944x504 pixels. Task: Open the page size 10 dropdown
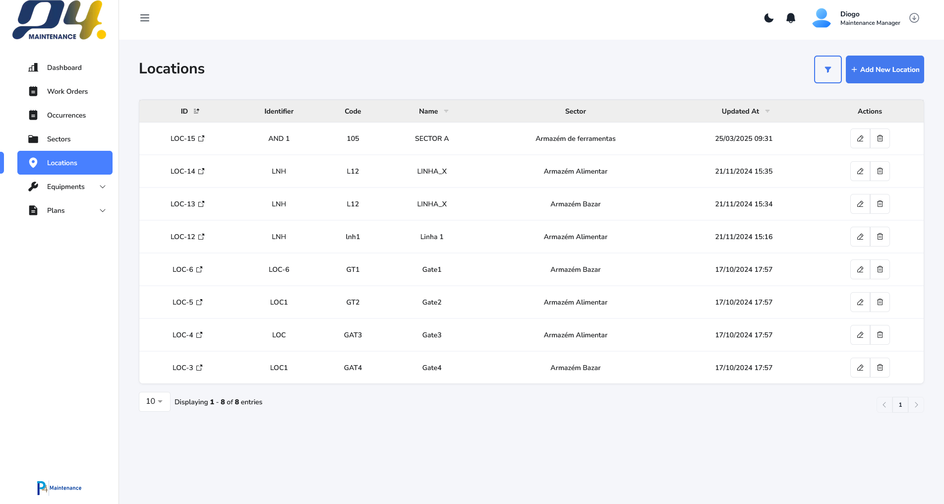pos(155,401)
